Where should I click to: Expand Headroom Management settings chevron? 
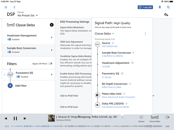[52, 37]
